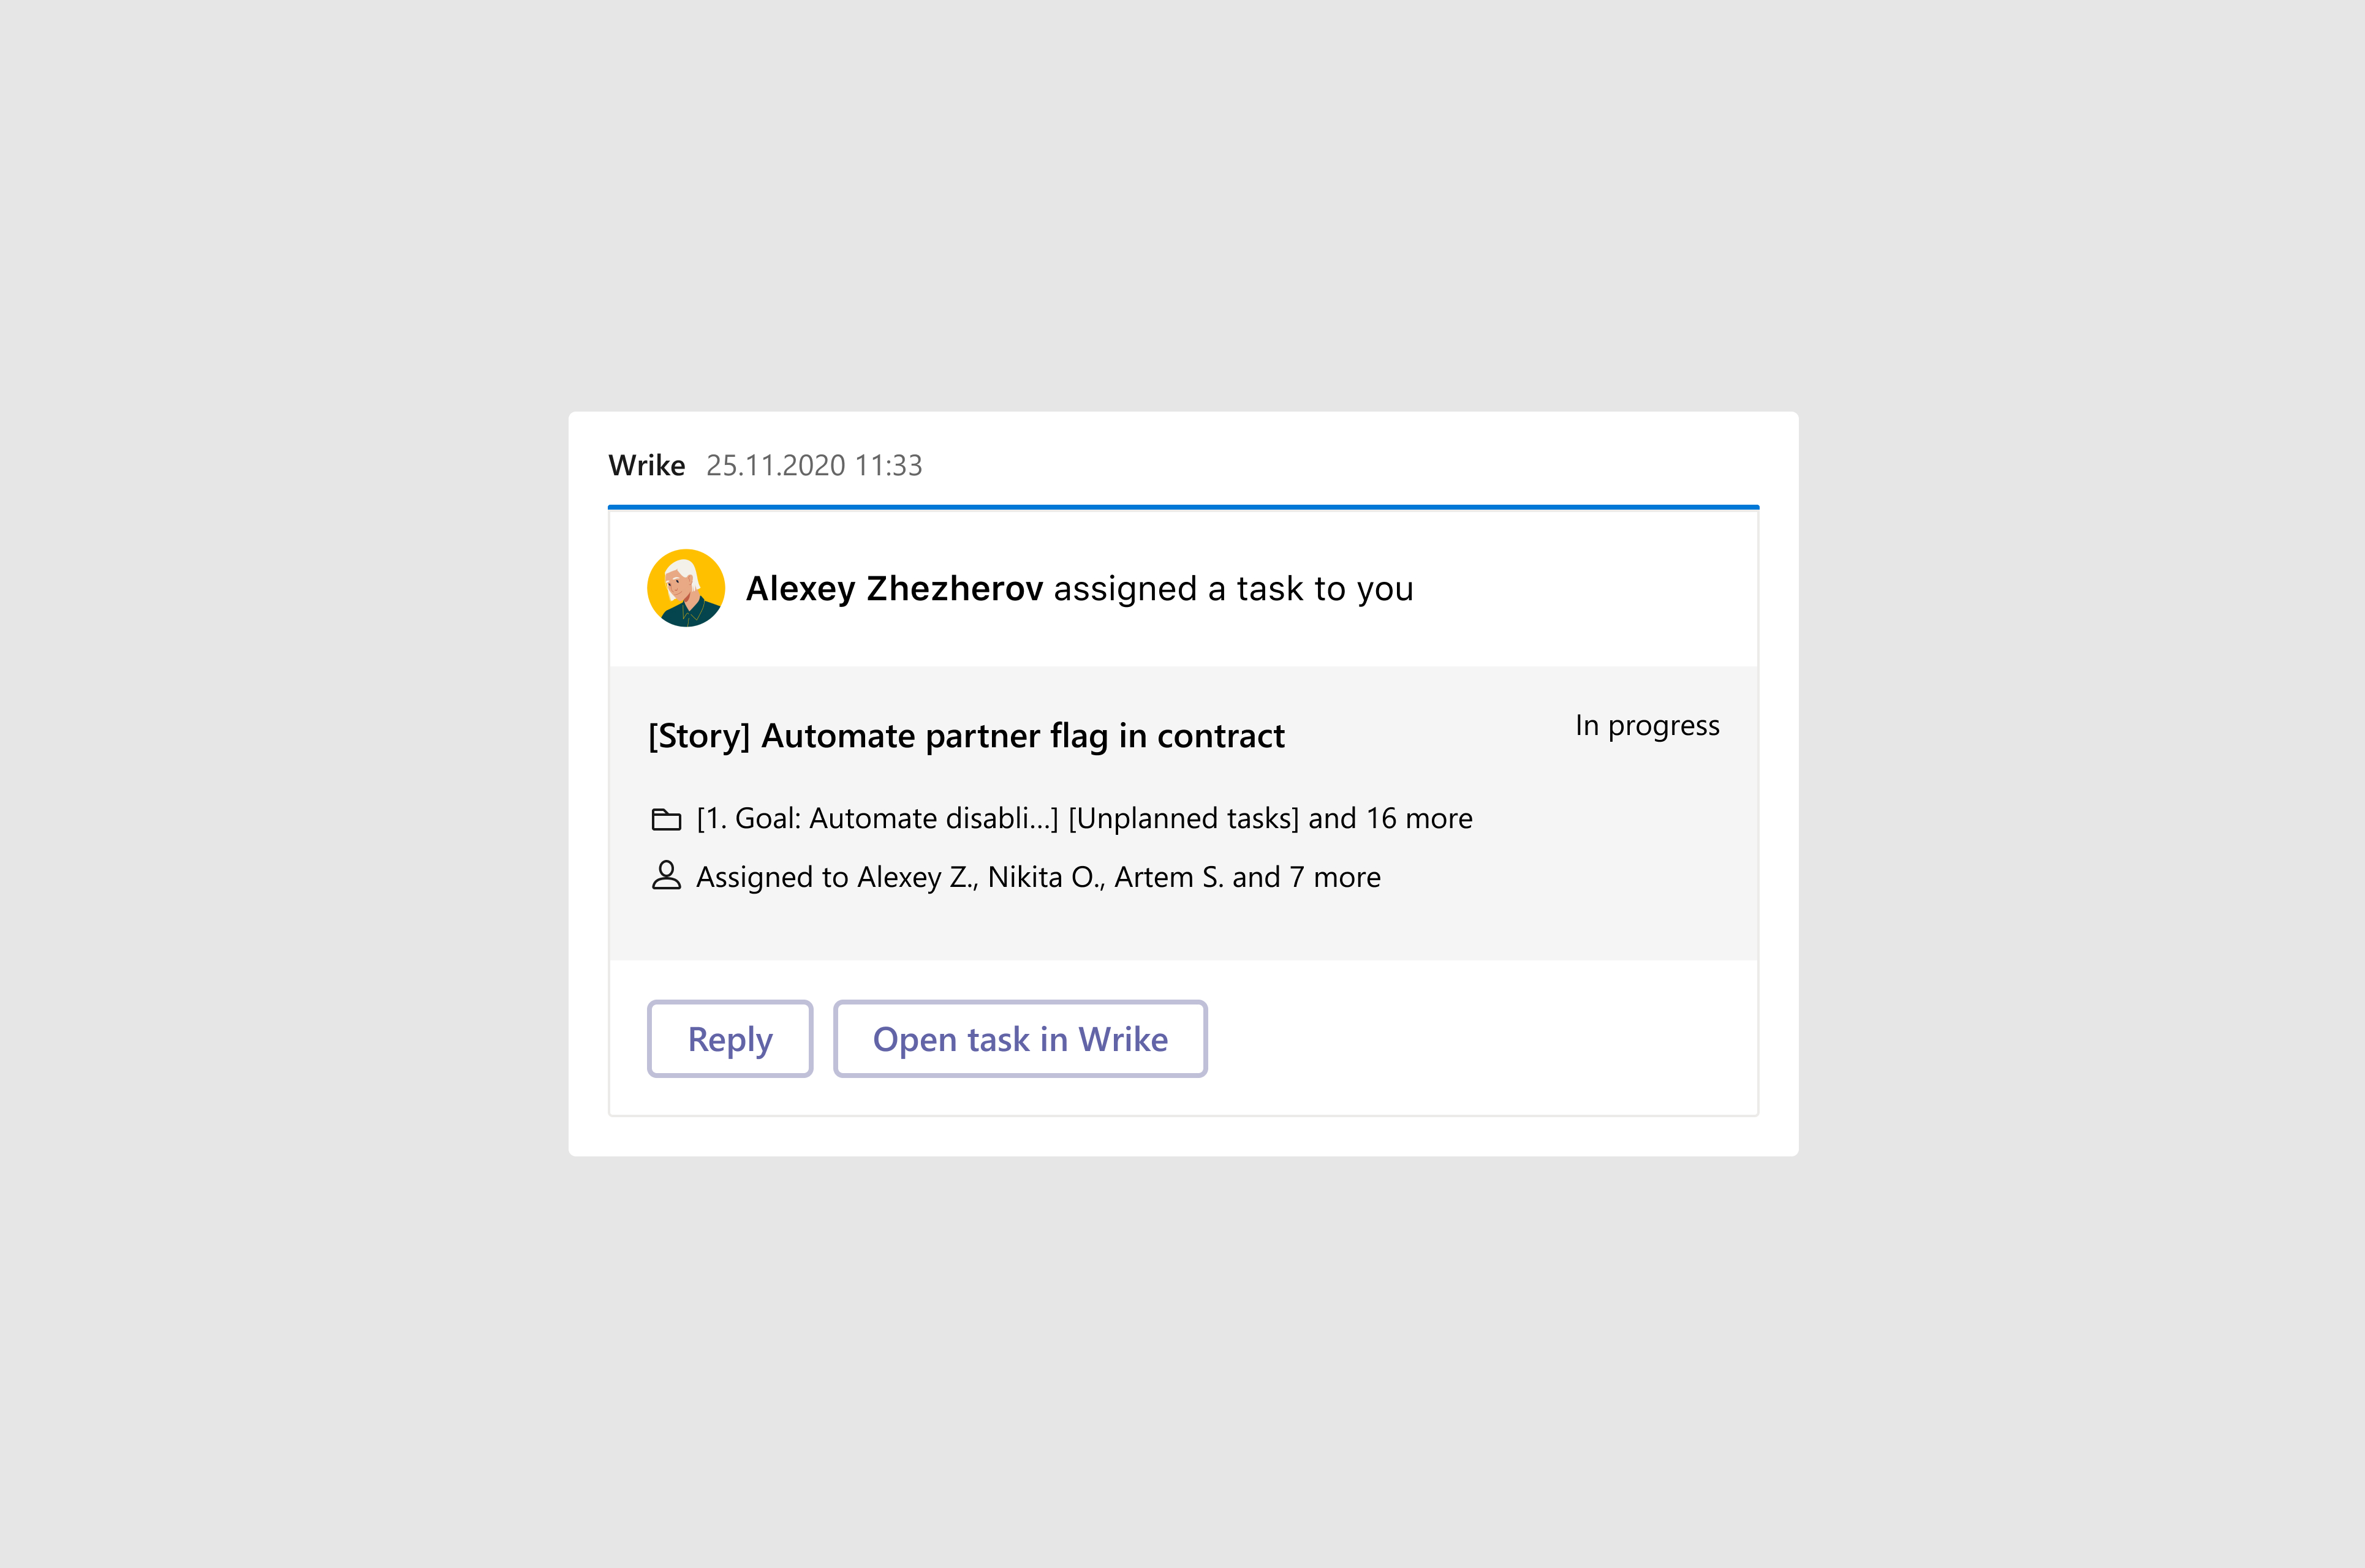Click Alexey Zhezherov name in header
2365x1568 pixels.
(x=895, y=589)
